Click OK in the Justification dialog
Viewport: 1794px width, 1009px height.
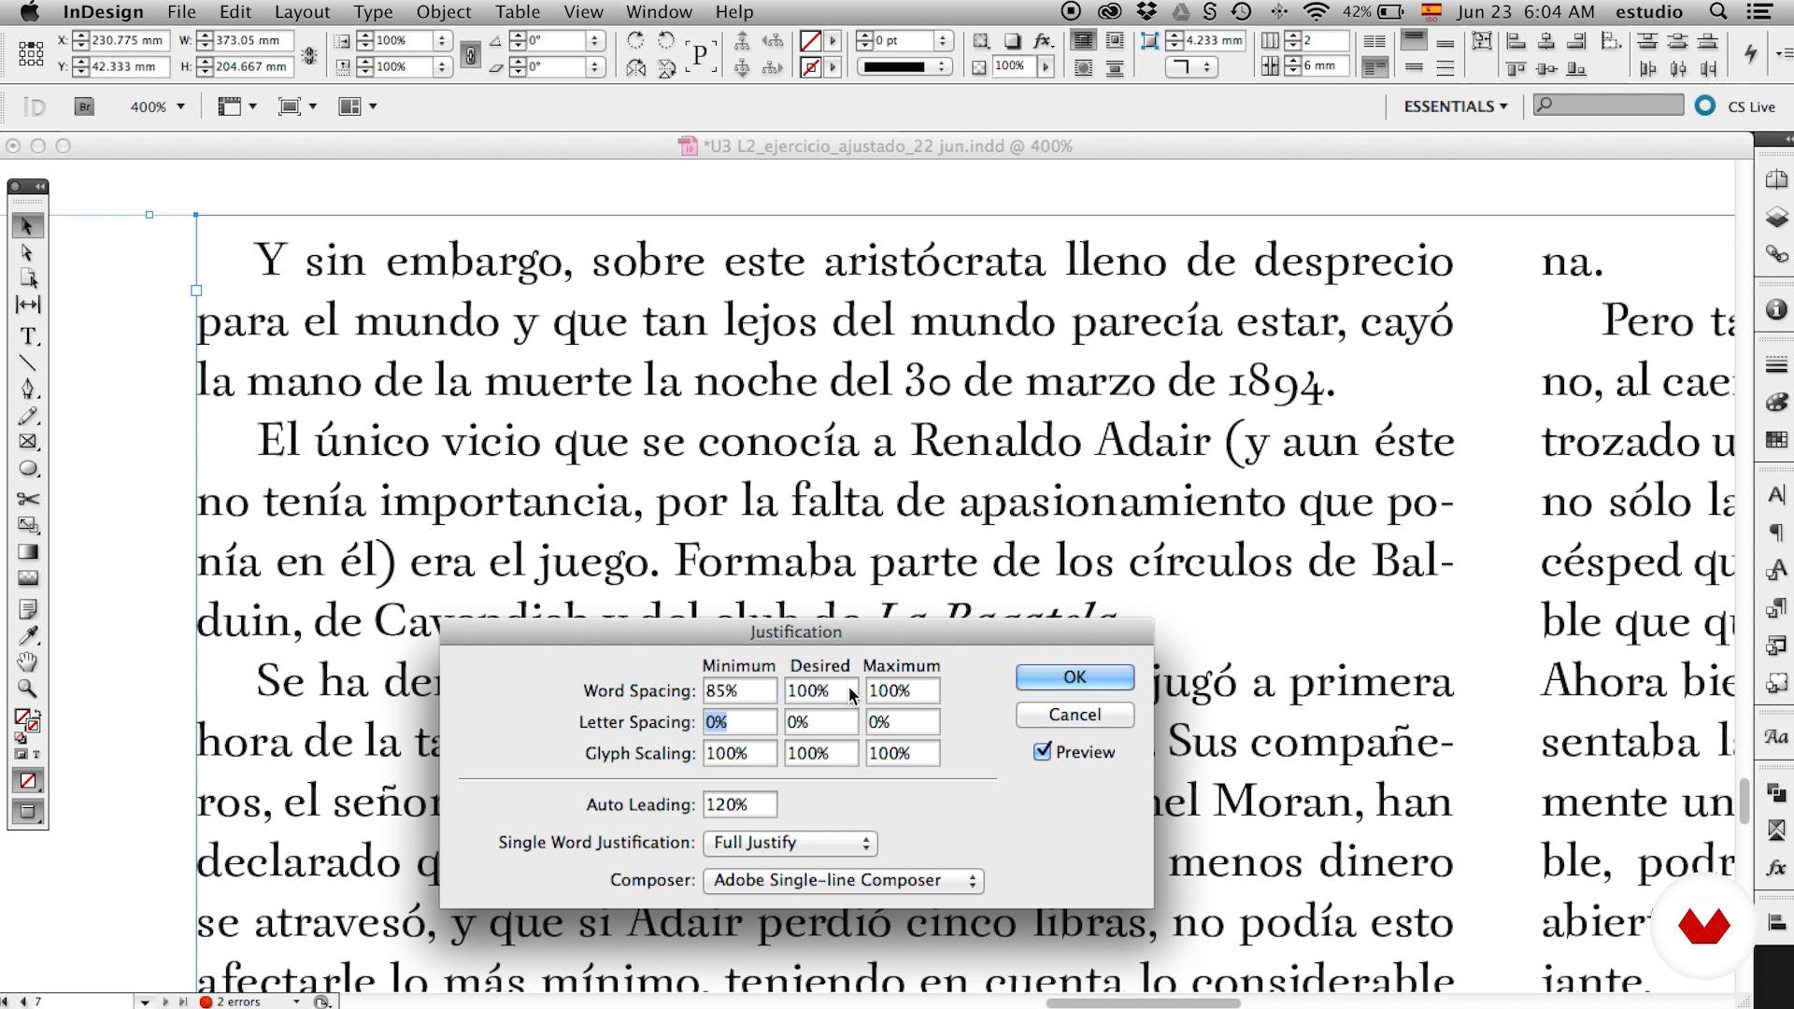[1075, 677]
